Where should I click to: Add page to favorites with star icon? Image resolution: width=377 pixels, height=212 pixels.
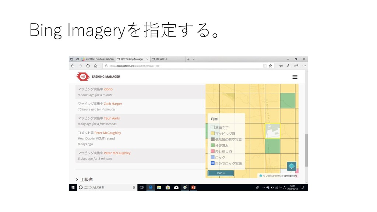270,66
